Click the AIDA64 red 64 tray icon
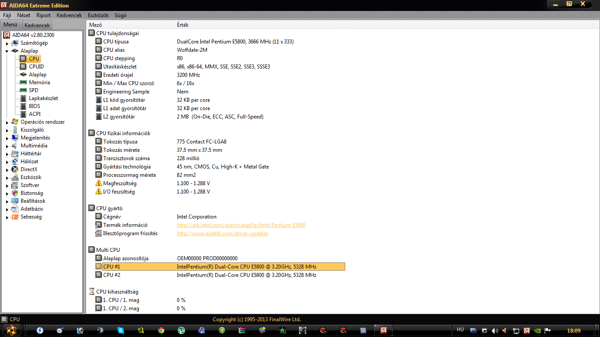Image resolution: width=600 pixels, height=337 pixels. [527, 330]
